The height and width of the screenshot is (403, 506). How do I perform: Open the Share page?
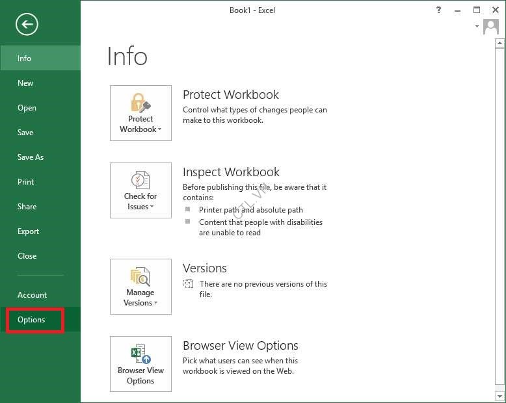40,206
